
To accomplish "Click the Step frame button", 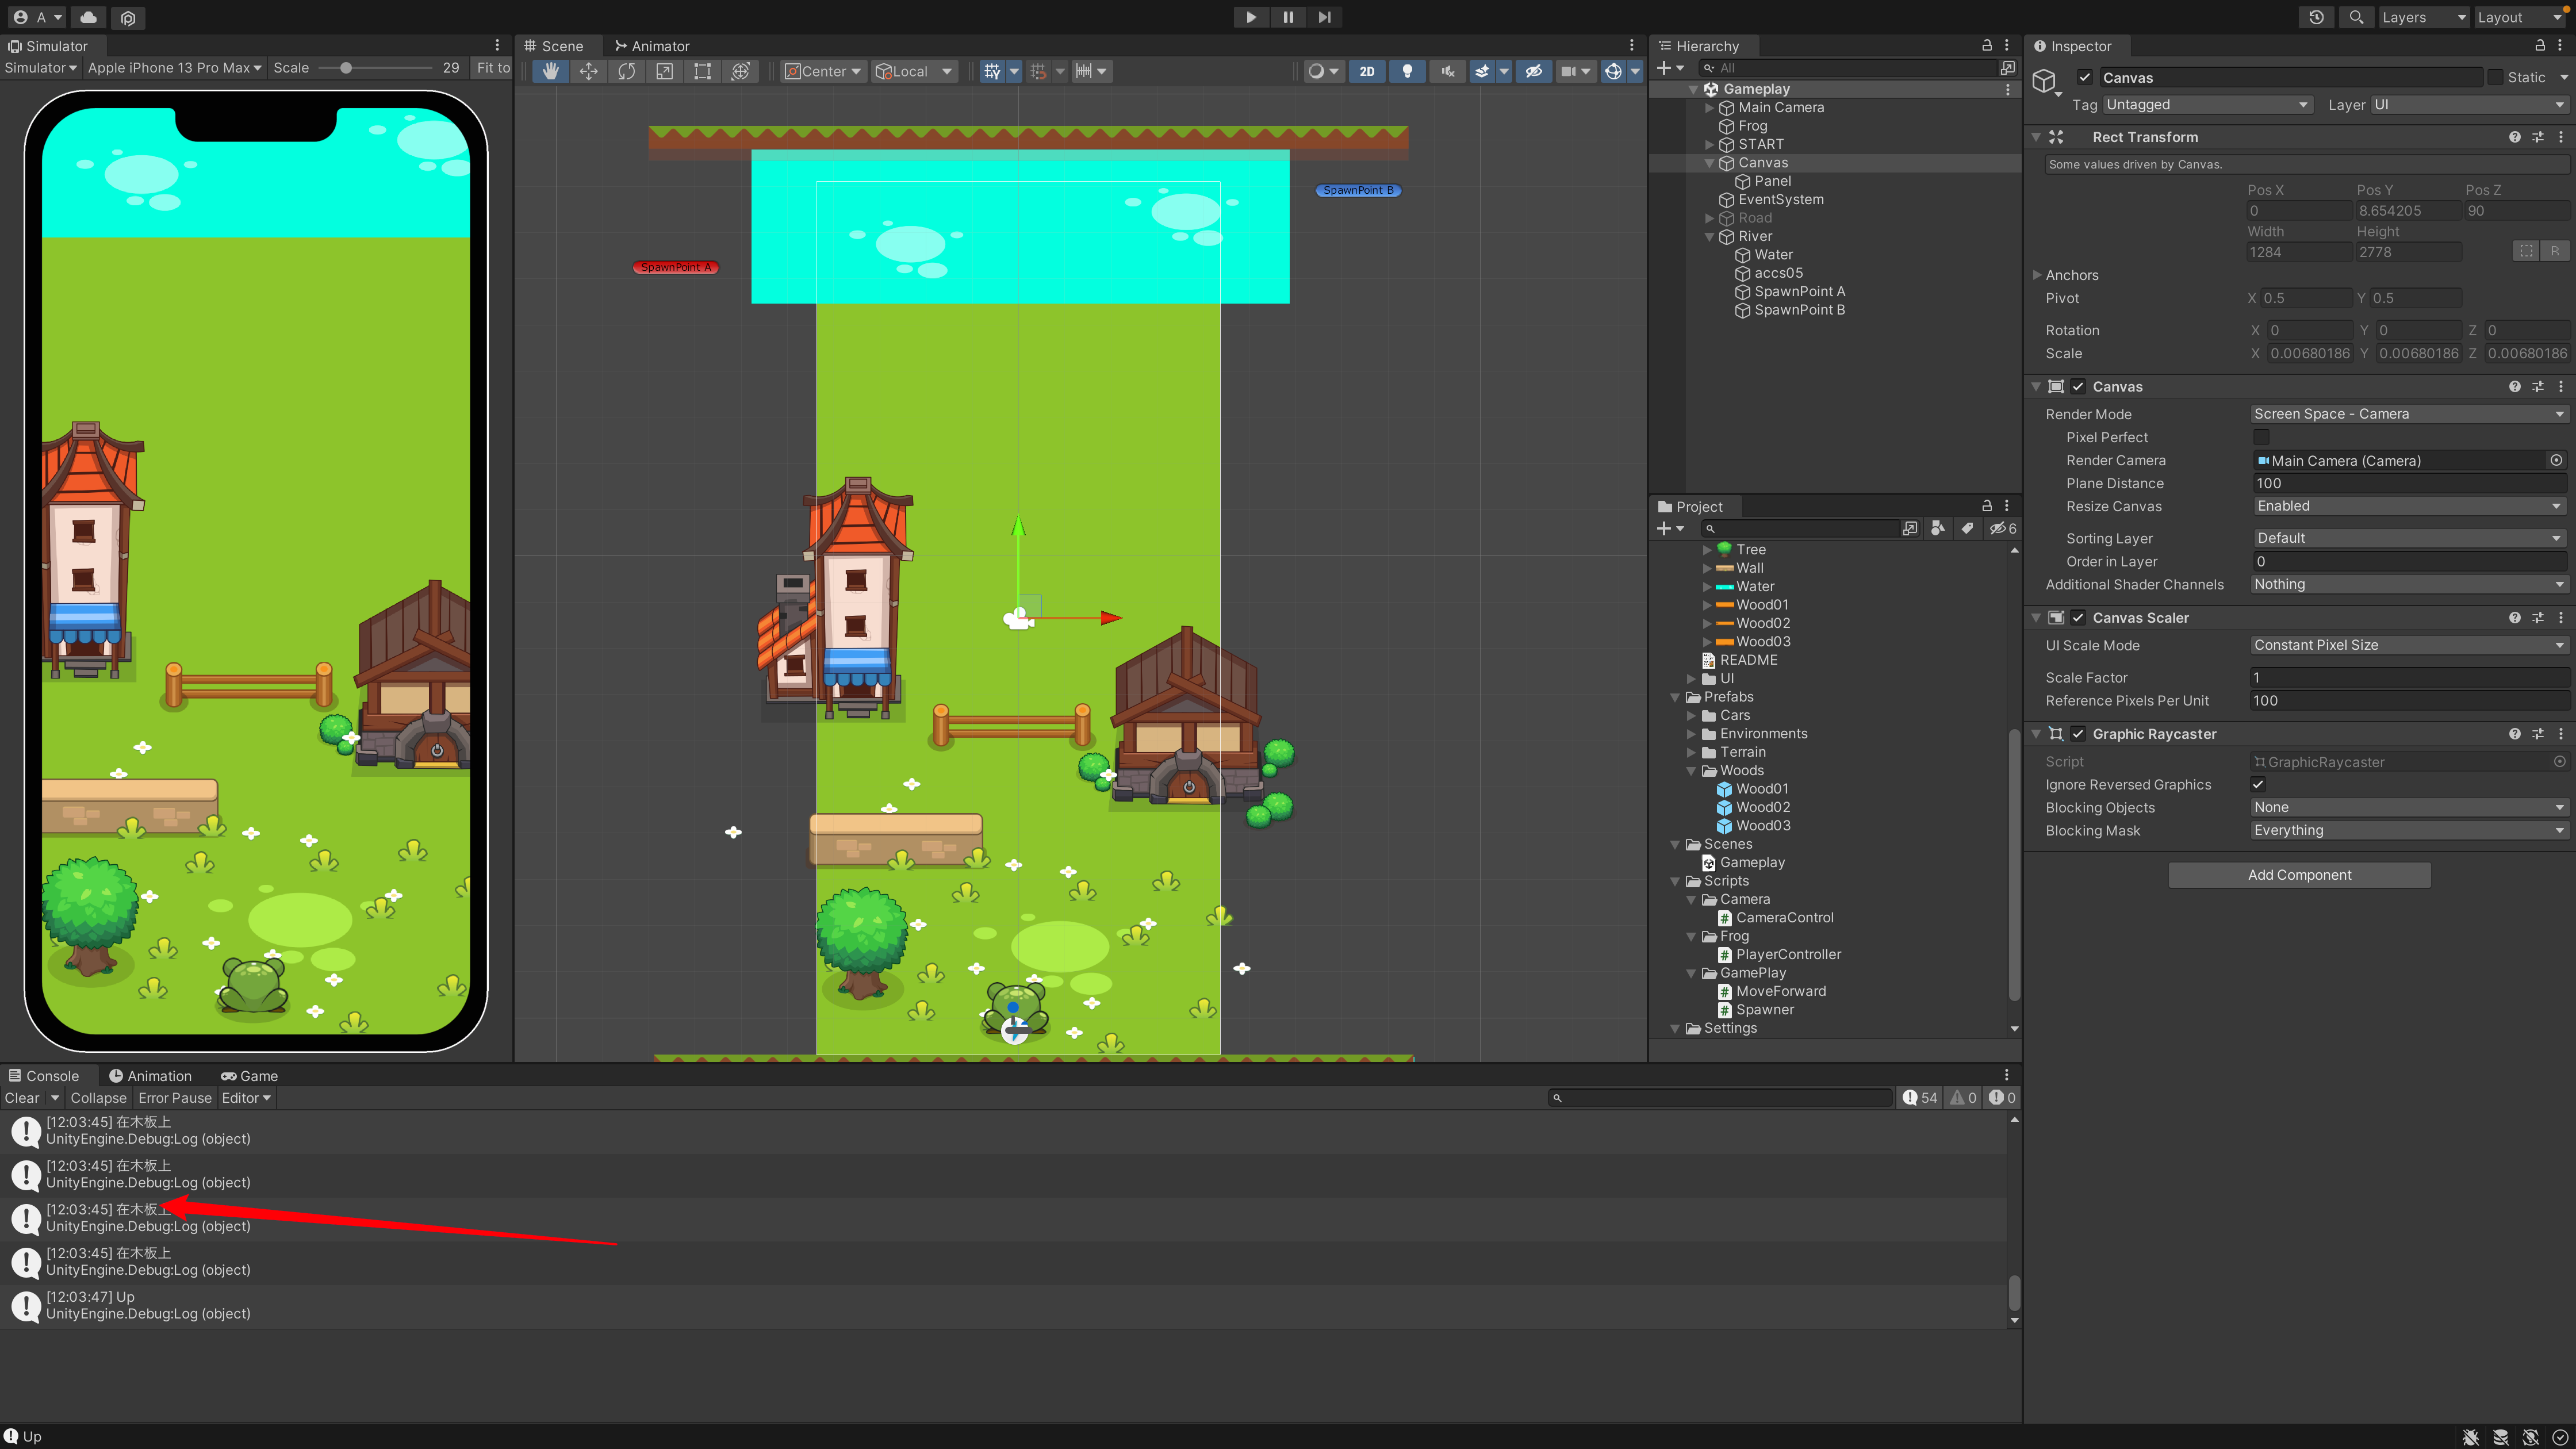I will pos(1325,17).
